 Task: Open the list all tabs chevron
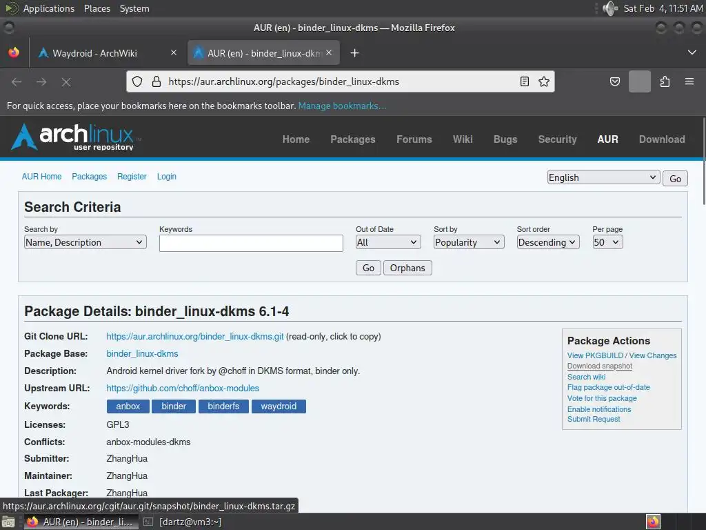[x=692, y=52]
